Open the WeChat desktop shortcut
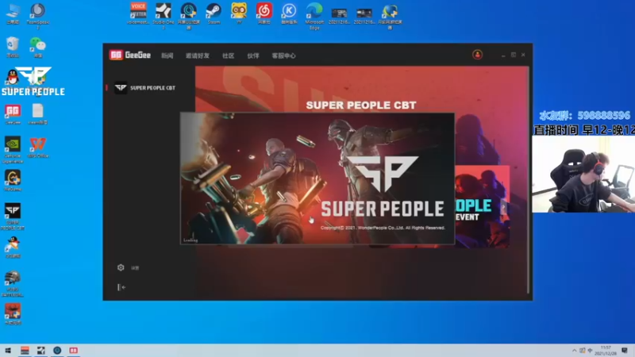The width and height of the screenshot is (635, 357). [x=37, y=47]
